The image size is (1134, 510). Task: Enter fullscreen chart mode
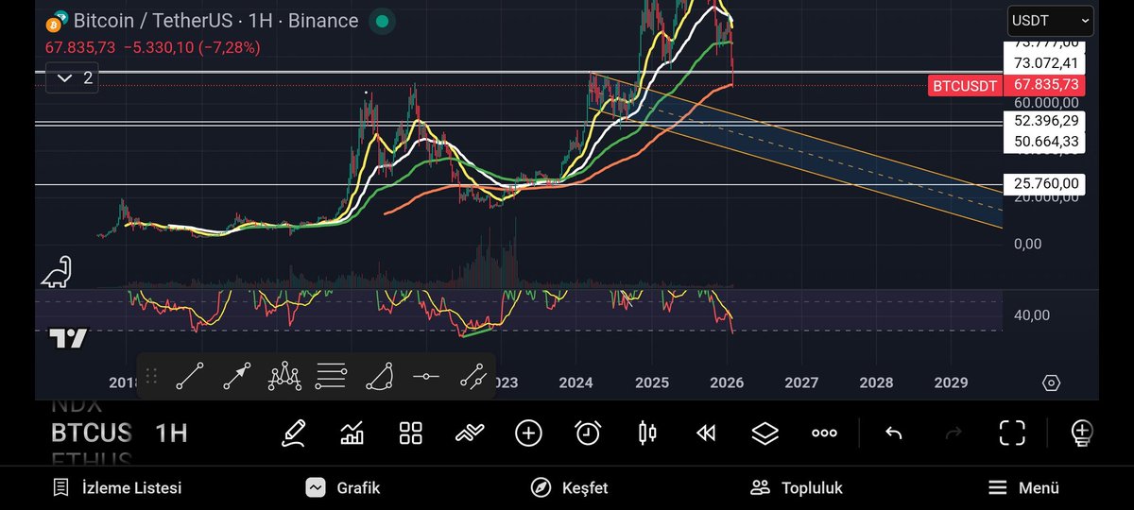(1012, 433)
